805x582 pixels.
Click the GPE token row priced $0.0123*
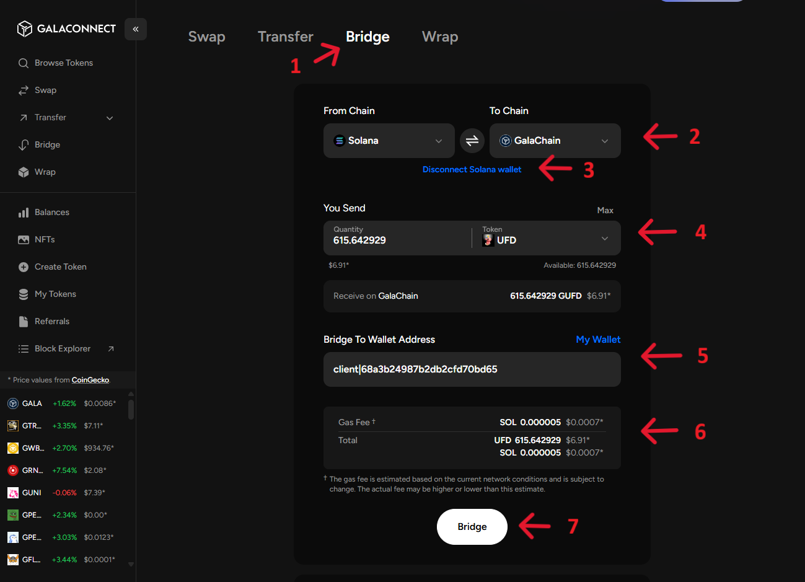tap(64, 537)
